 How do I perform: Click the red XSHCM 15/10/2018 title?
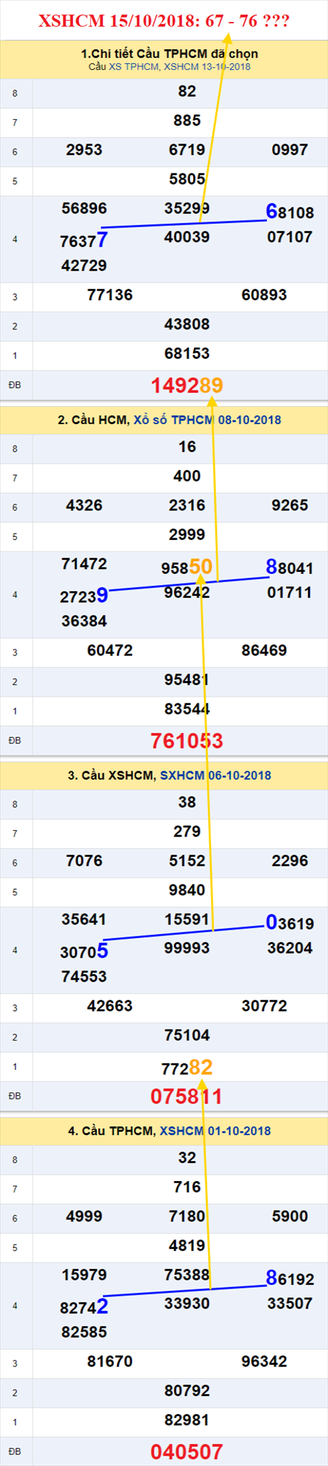click(x=164, y=21)
